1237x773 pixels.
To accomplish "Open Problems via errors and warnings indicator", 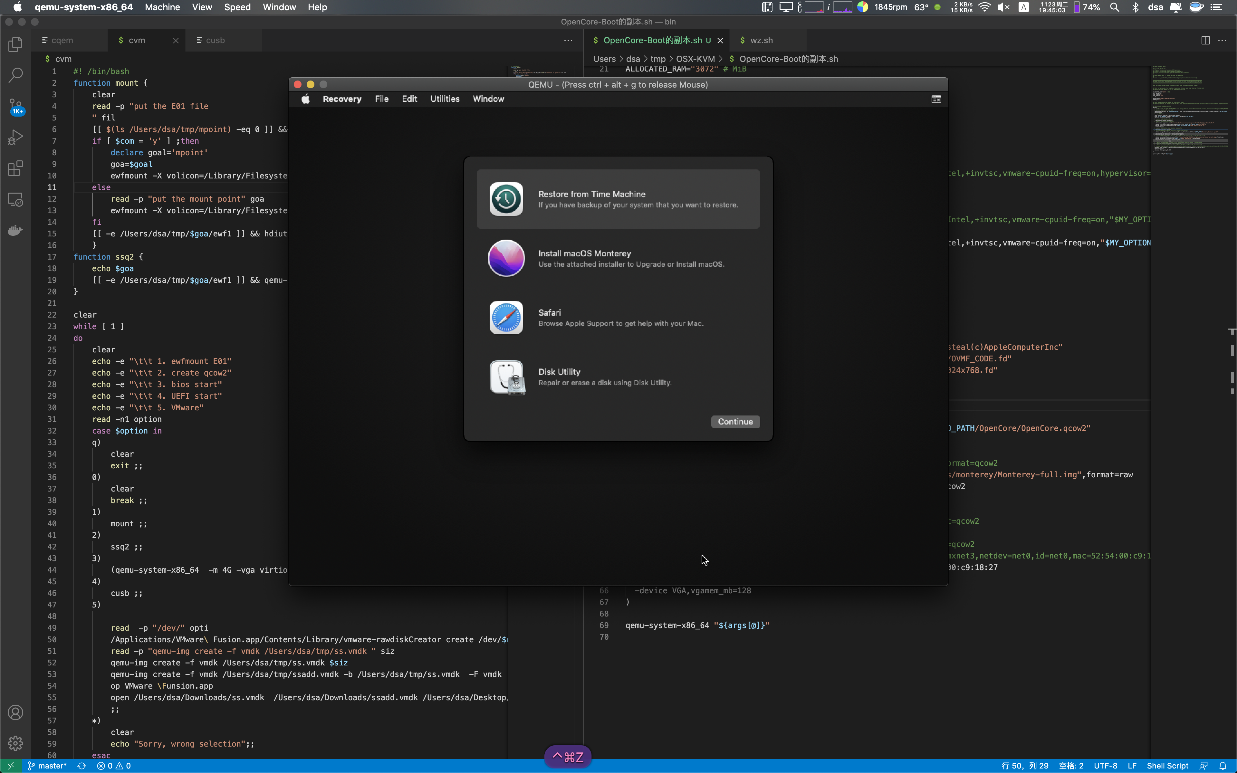I will [114, 765].
